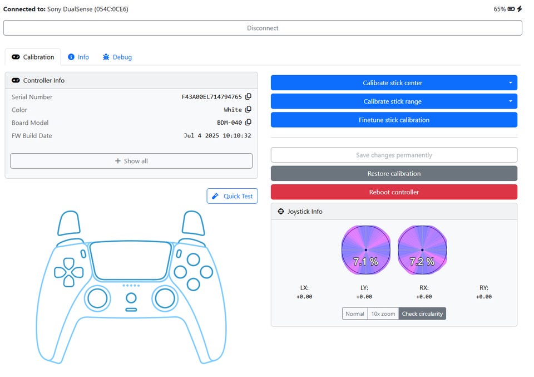Click the gamepad icon beside Controller Info
The height and width of the screenshot is (377, 534).
pos(16,80)
